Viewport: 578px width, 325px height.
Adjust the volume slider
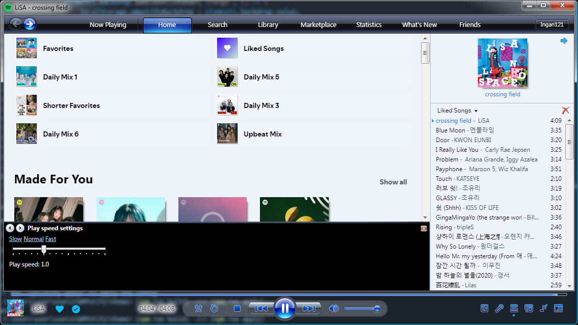click(x=362, y=308)
